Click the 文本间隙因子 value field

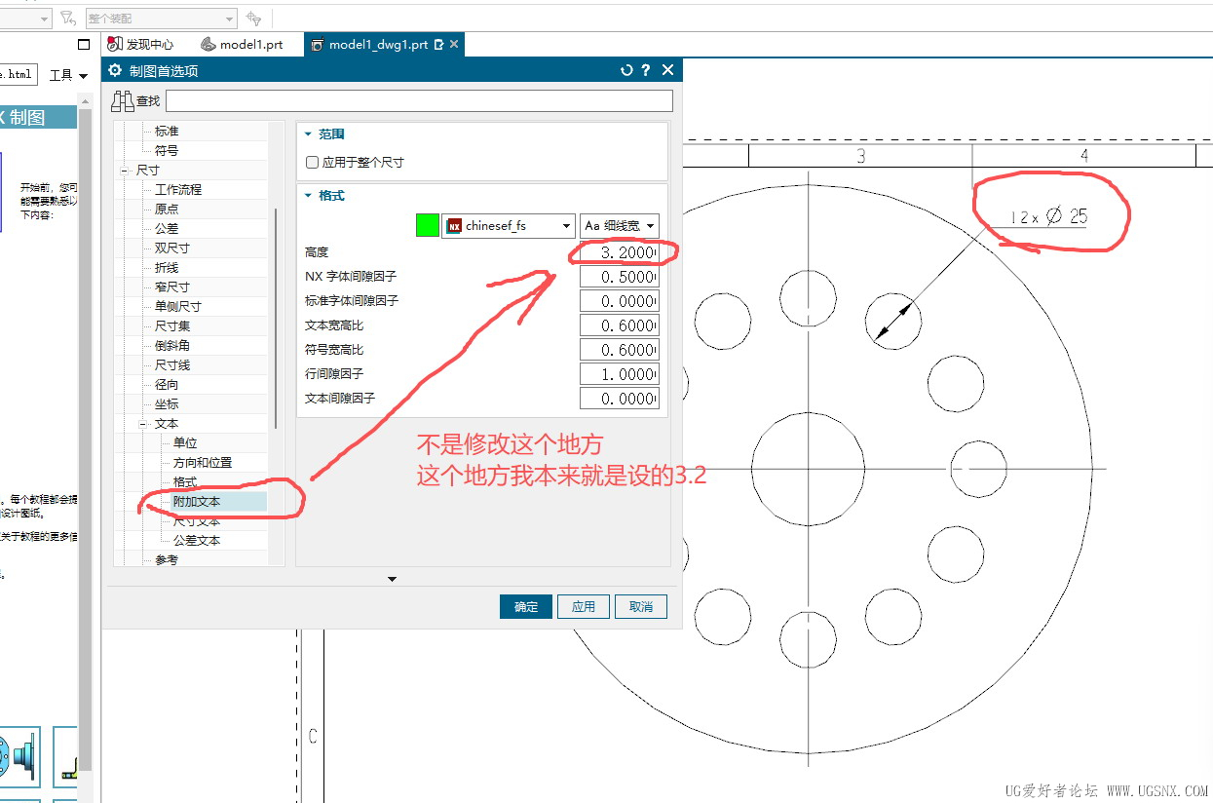pos(620,399)
